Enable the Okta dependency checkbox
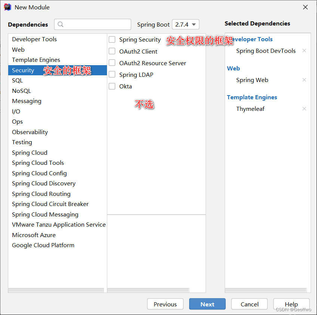The height and width of the screenshot is (315, 317). pyautogui.click(x=112, y=86)
